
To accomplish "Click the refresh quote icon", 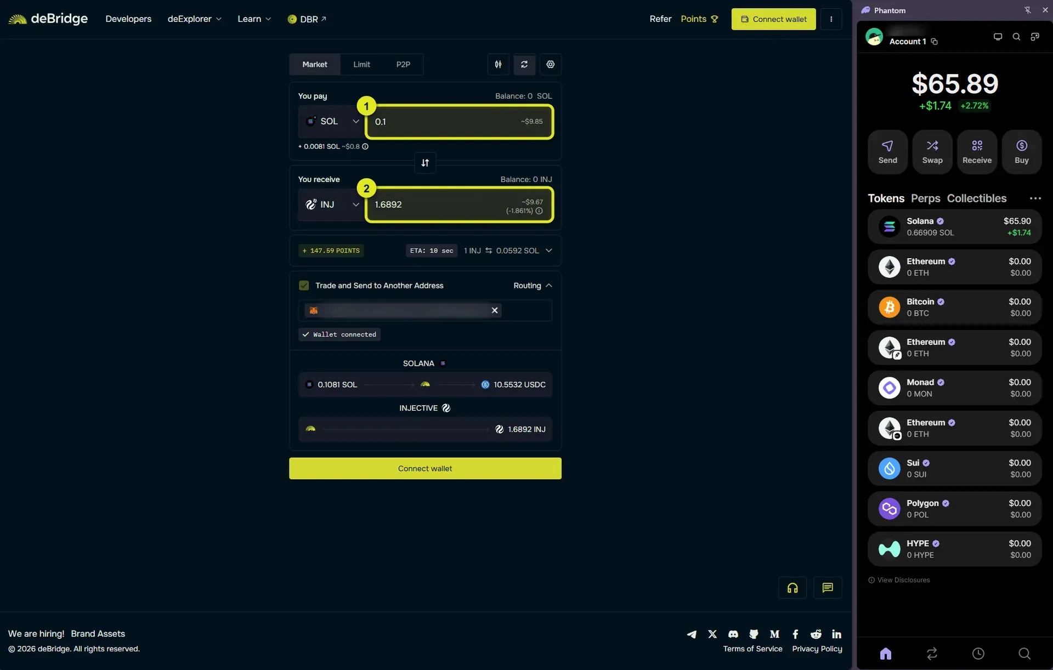I will coord(524,64).
